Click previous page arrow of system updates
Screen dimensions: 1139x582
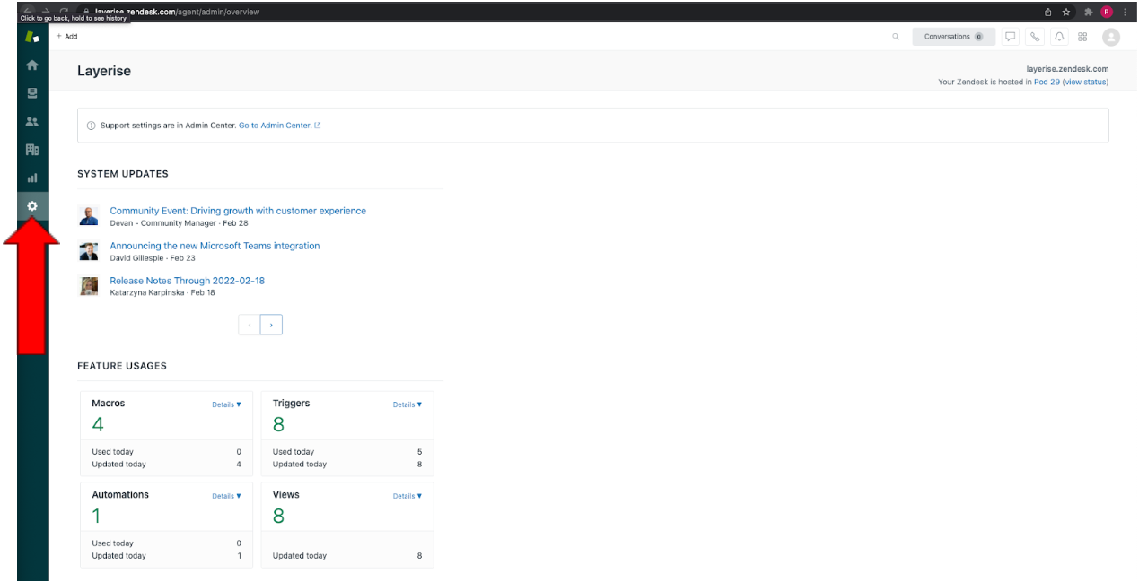point(250,325)
